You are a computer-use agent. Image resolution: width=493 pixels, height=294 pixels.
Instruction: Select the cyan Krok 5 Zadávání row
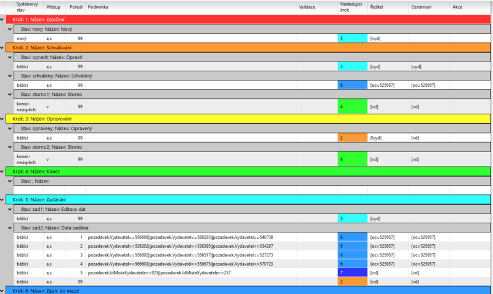(x=248, y=199)
